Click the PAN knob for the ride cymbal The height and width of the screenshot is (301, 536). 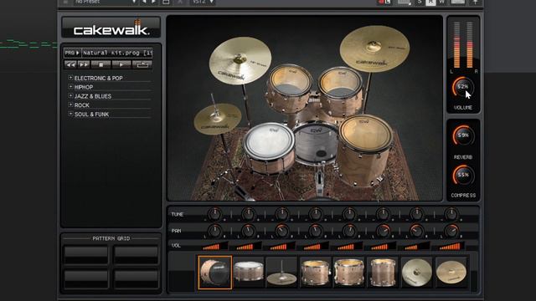coord(451,231)
